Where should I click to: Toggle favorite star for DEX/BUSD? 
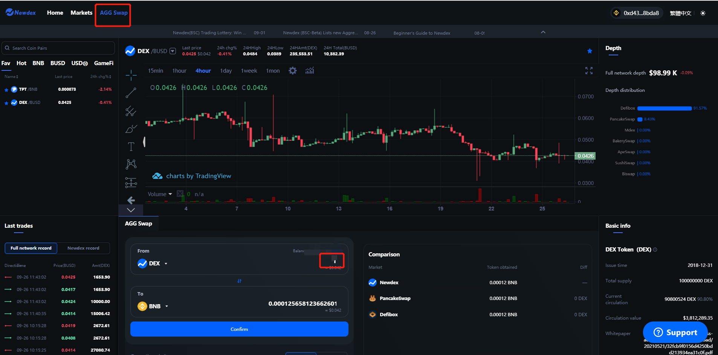point(590,51)
